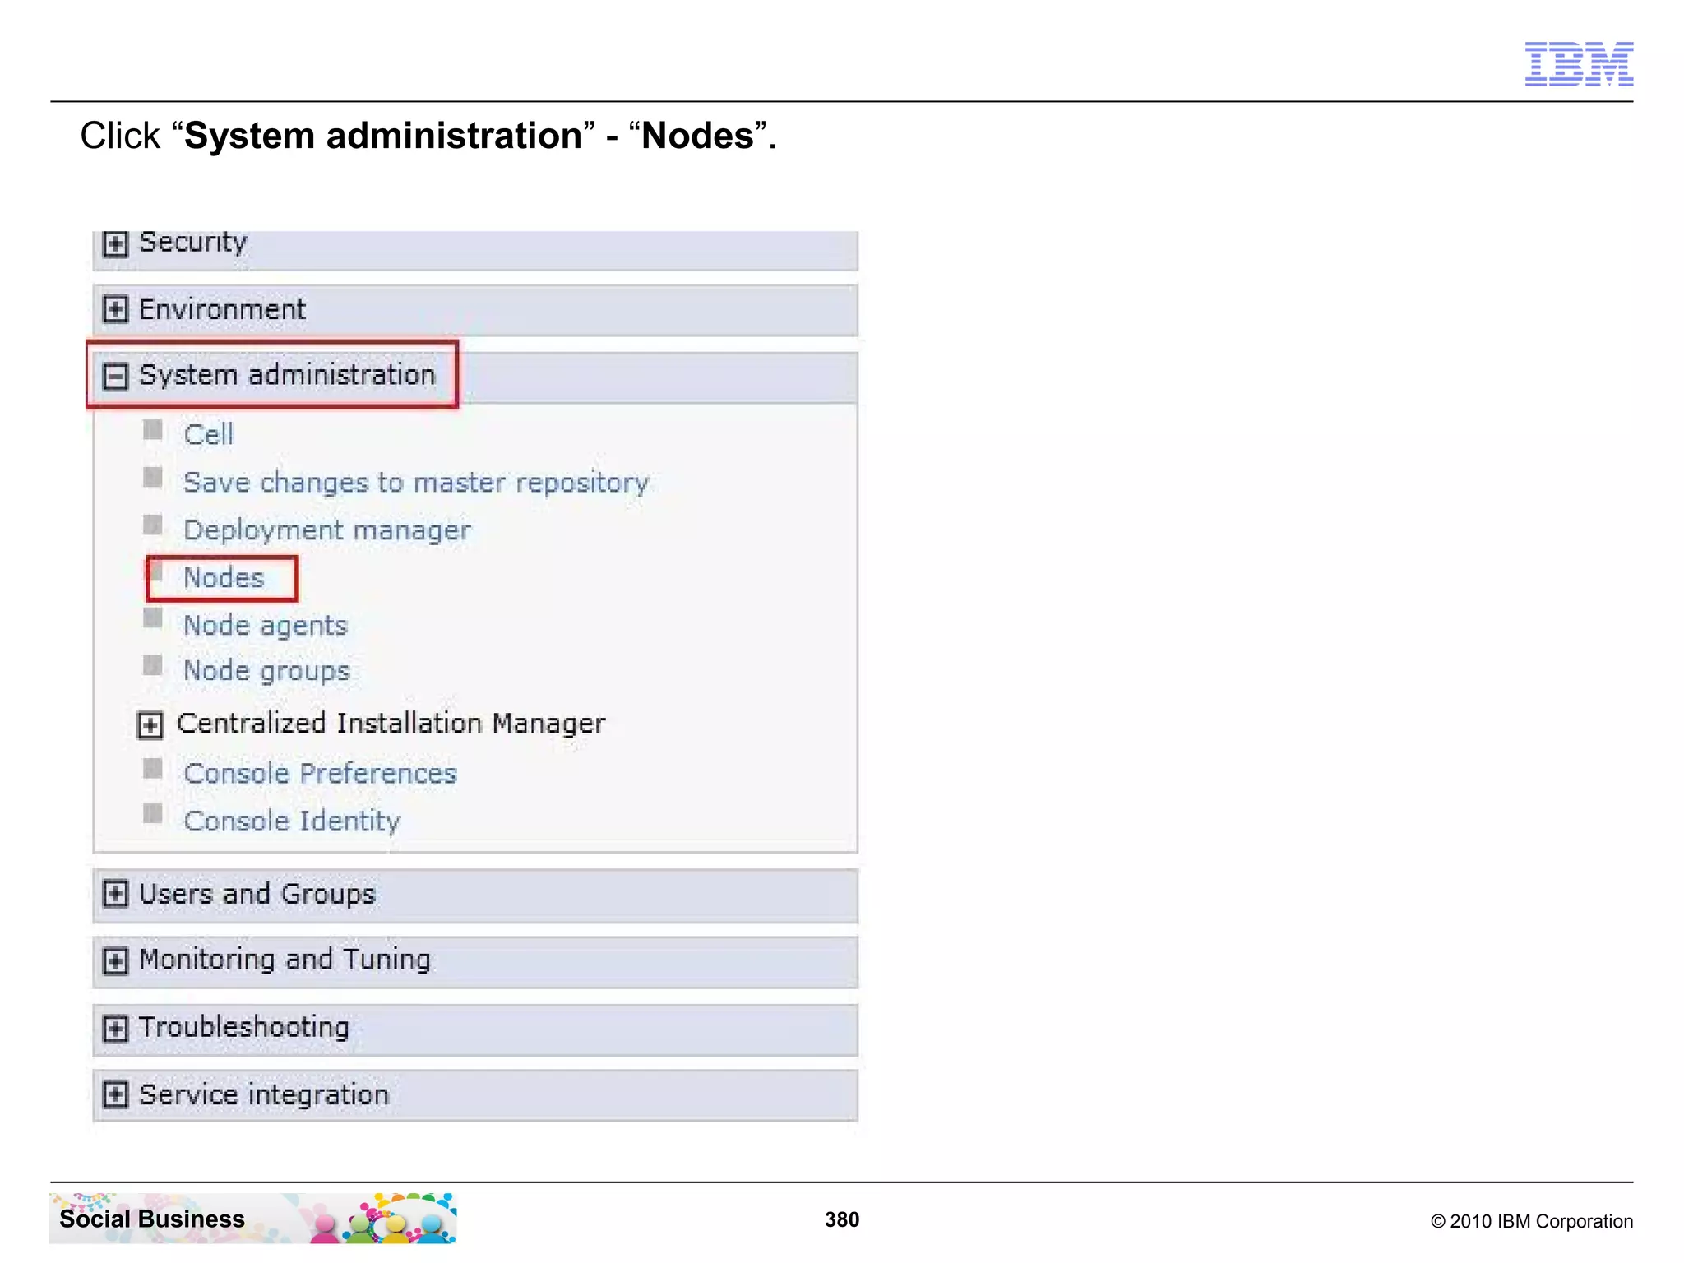Select the Monitoring and Tuning label
The width and height of the screenshot is (1684, 1263).
coord(285,960)
